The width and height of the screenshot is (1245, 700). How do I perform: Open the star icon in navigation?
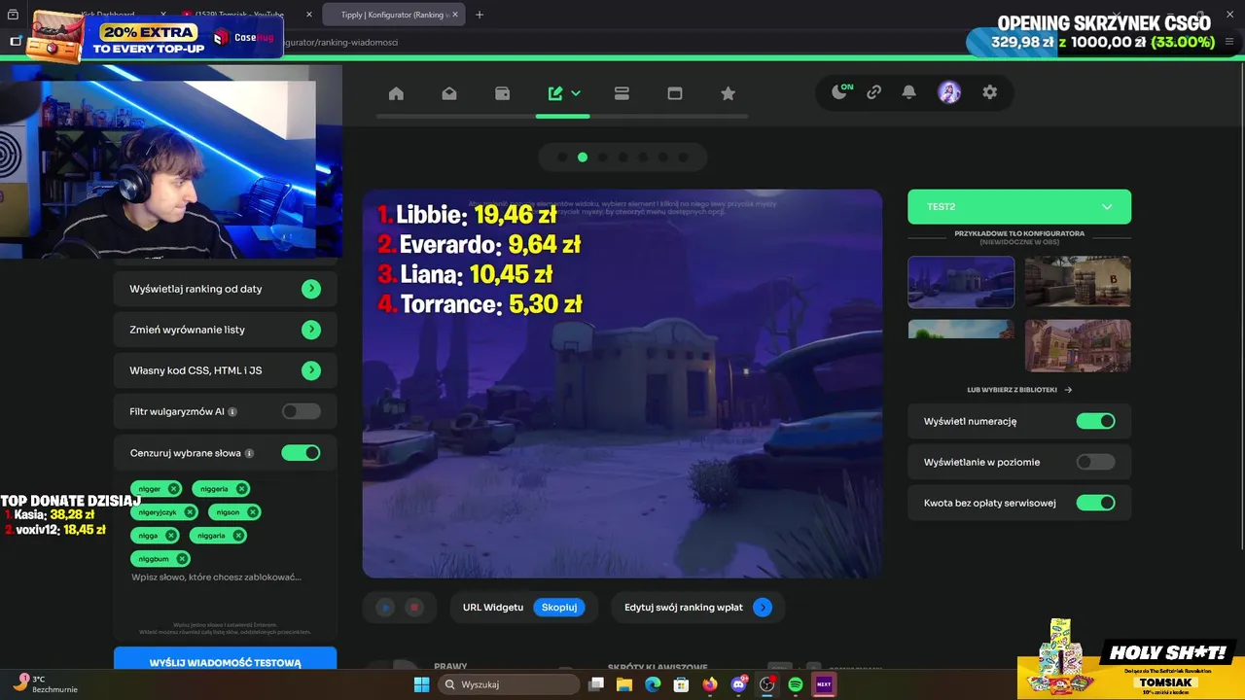[728, 93]
